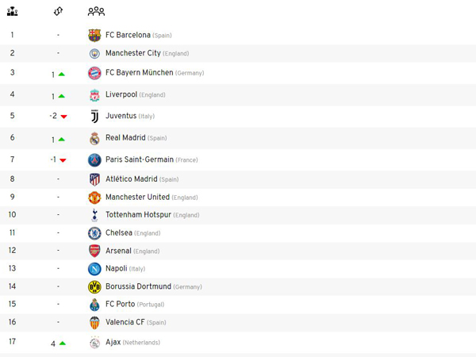Click the teams column header icon
The height and width of the screenshot is (357, 476).
click(x=96, y=12)
